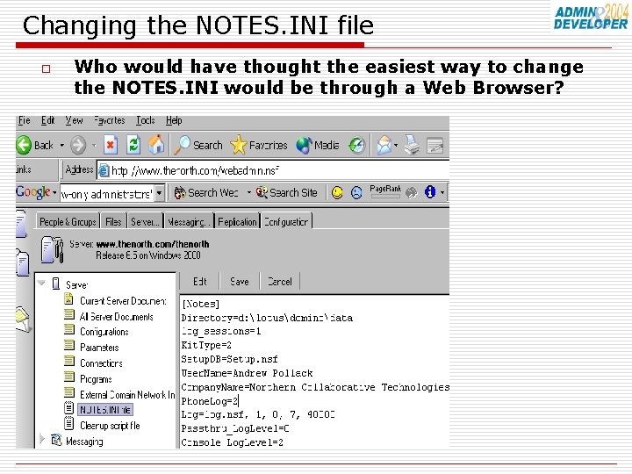Click the PageRank indicator bar
This screenshot has height=474, width=632.
(385, 192)
